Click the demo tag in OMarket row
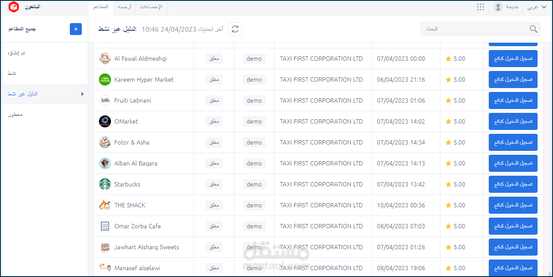The width and height of the screenshot is (553, 277). point(254,121)
